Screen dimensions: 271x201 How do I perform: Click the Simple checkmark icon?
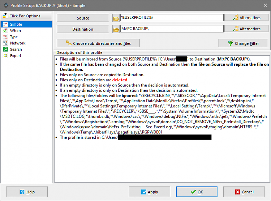pyautogui.click(x=5, y=24)
